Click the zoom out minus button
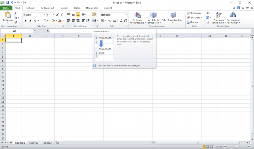This screenshot has height=149, width=254. coord(225,146)
